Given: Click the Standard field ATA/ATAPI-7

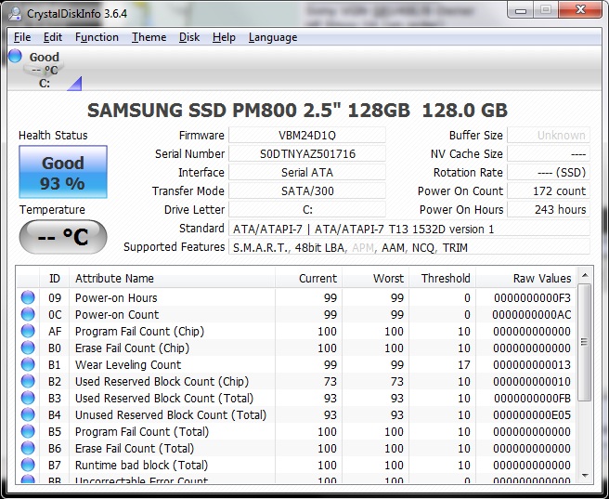Looking at the screenshot, I should tap(409, 229).
